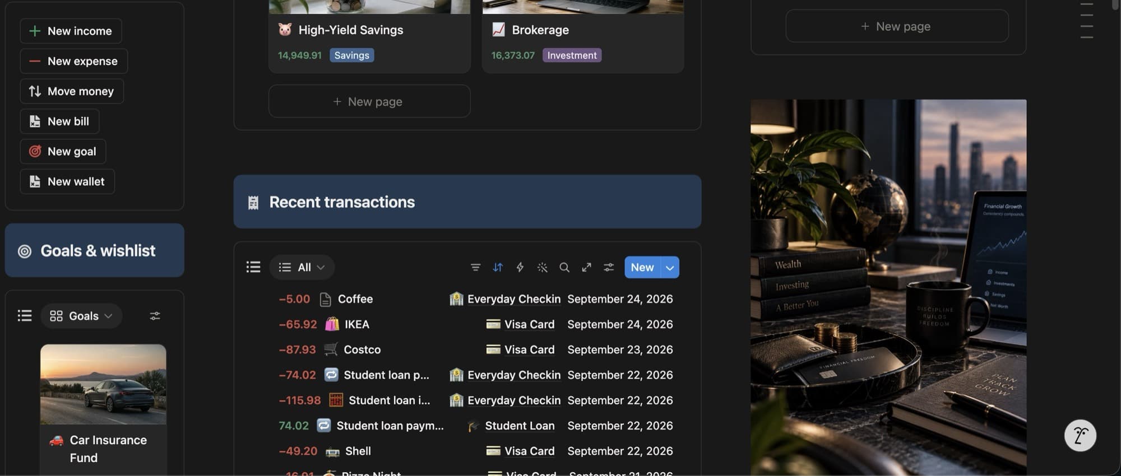Open the Car Insurance Fund goal thumbnail
The image size is (1121, 476).
click(103, 384)
